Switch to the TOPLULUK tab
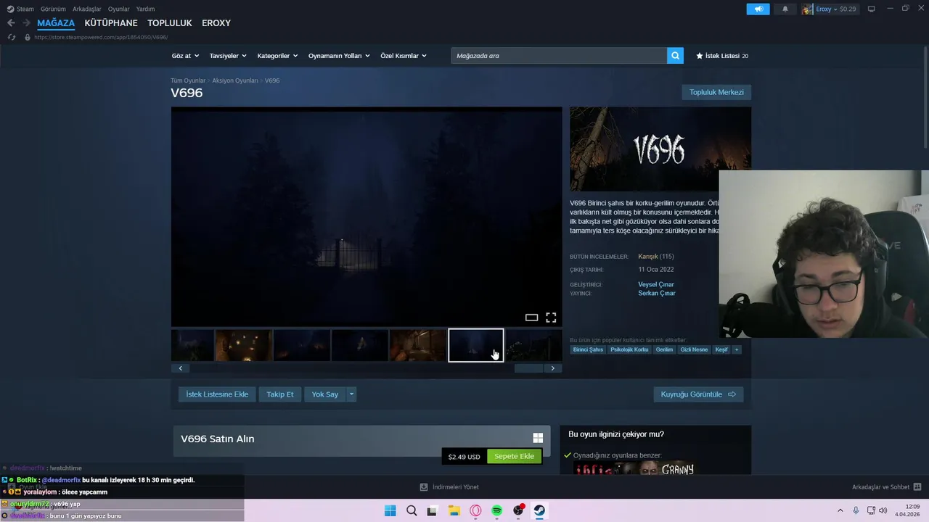Screen dimensions: 929x522 tap(170, 23)
